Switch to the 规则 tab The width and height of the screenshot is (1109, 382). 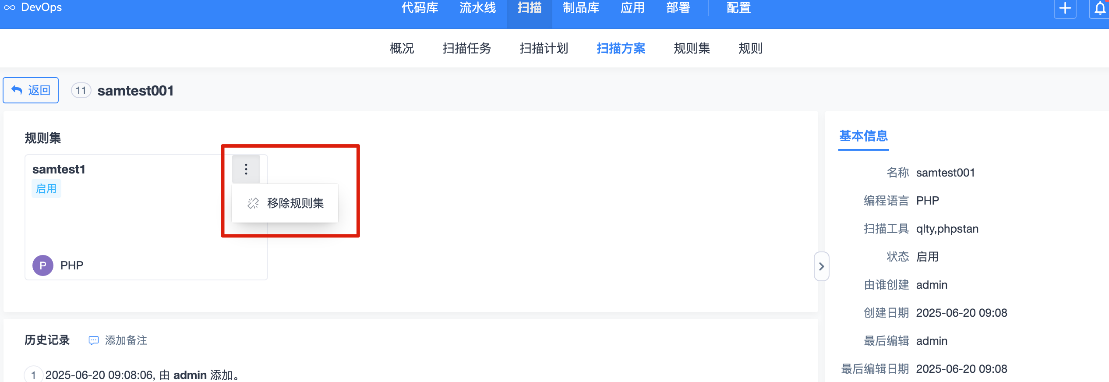click(751, 48)
